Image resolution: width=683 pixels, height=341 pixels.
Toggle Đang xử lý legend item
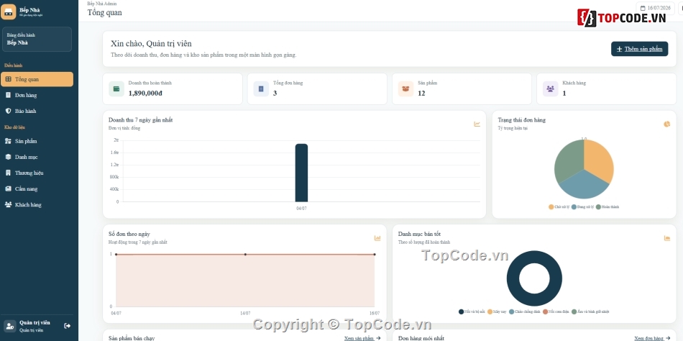click(x=582, y=207)
